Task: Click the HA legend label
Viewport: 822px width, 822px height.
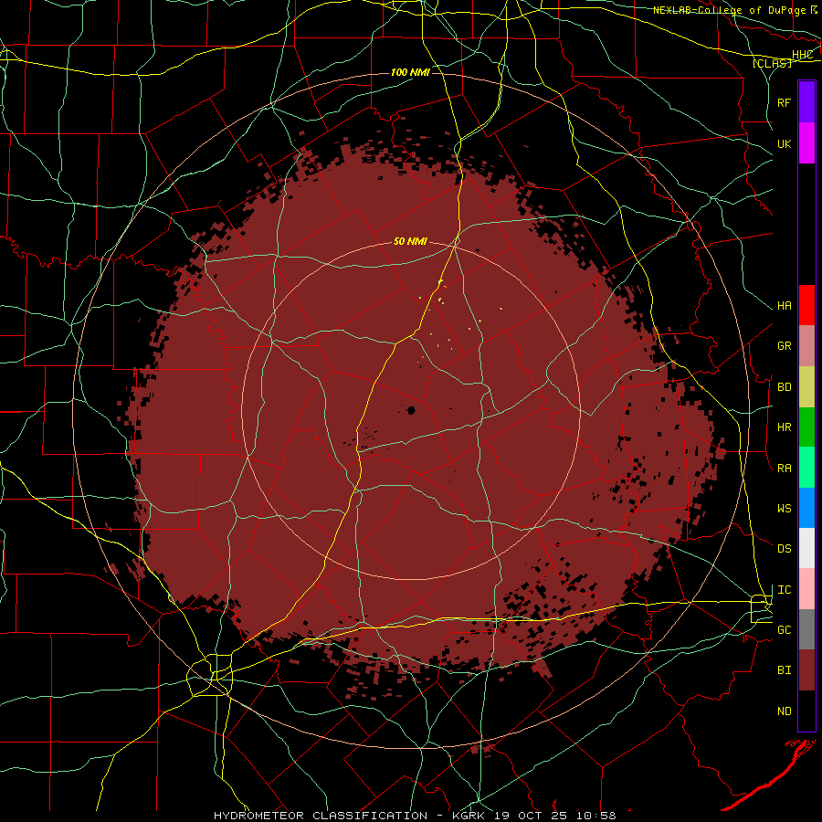Action: click(x=785, y=306)
